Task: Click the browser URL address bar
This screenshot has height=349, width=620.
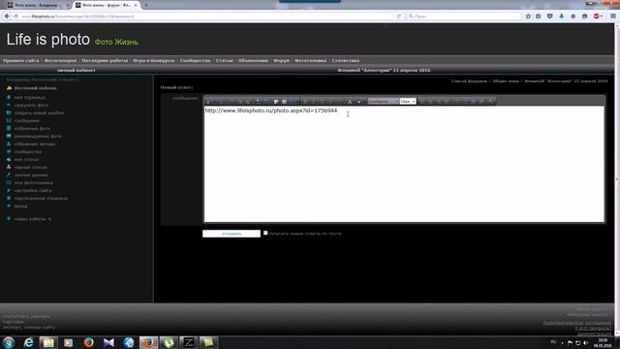Action: click(205, 16)
